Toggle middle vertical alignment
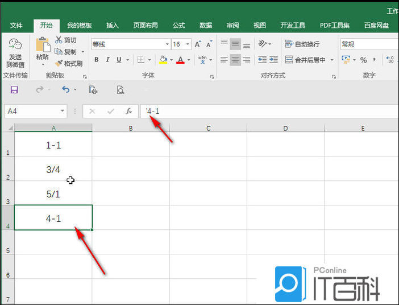Image resolution: width=399 pixels, height=305 pixels. tap(235, 44)
